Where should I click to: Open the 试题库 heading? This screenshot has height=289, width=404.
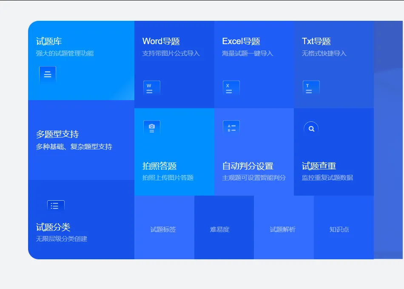(x=49, y=41)
